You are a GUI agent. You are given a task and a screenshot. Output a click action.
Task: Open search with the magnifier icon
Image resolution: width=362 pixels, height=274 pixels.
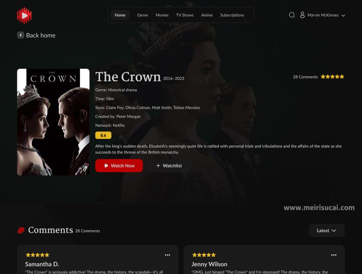292,15
